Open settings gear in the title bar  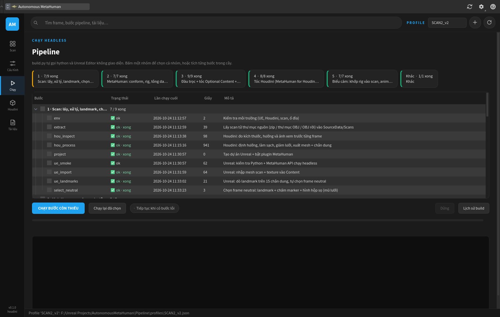tap(481, 7)
